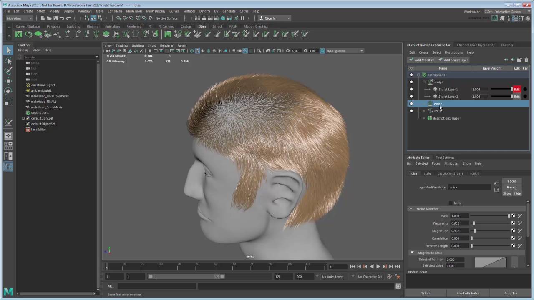Click map button beside Mask attribute
This screenshot has width=534, height=300.
[513, 216]
